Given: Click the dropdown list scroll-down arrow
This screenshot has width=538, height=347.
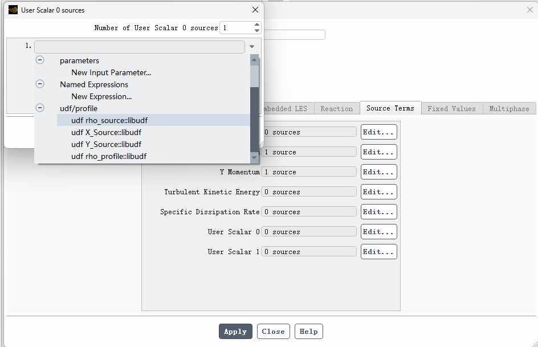Looking at the screenshot, I should [x=254, y=158].
